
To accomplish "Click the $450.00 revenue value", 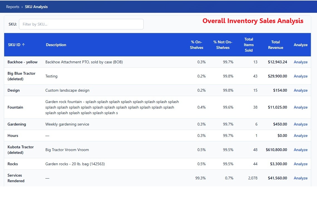I will pos(280,124).
